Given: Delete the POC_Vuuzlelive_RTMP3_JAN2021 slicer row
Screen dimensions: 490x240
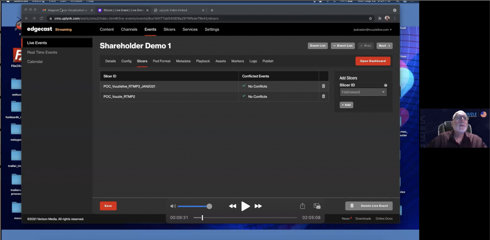Looking at the screenshot, I should click(x=323, y=86).
